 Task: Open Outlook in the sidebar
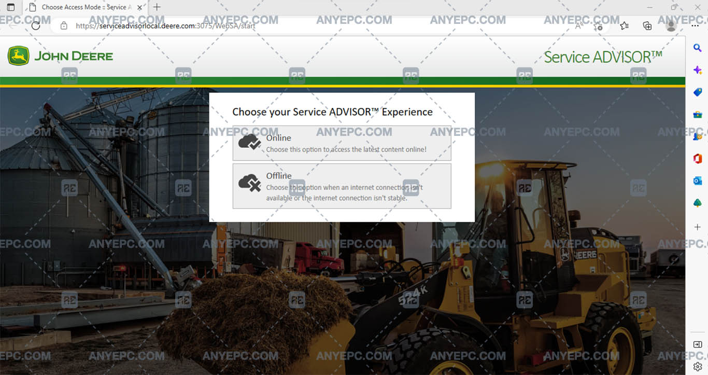(698, 181)
